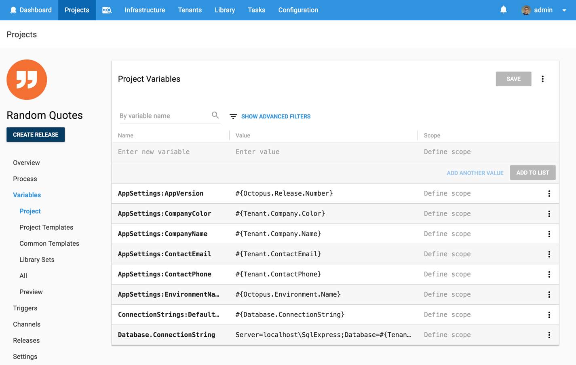576x365 pixels.
Task: Click ADD TO LIST
Action: point(532,173)
